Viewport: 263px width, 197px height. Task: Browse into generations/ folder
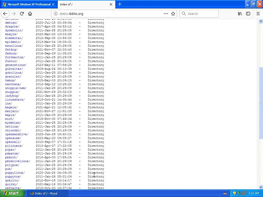tap(16, 65)
